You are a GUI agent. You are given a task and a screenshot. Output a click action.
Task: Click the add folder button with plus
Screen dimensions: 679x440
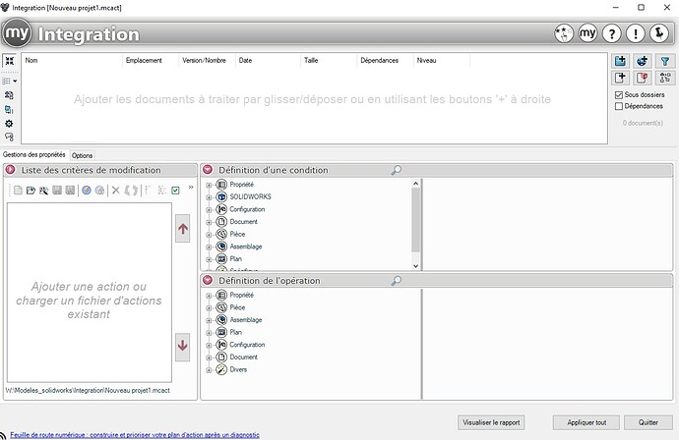621,61
